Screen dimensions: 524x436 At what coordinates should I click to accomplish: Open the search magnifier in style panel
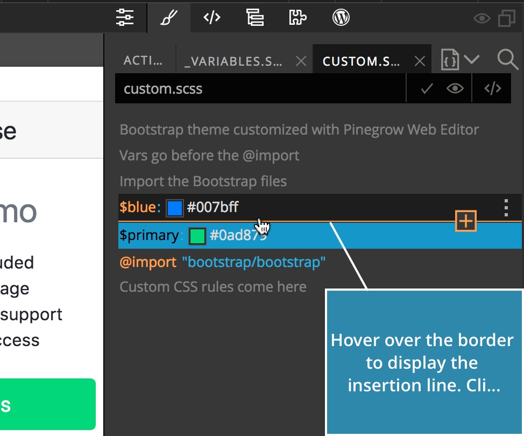click(507, 60)
